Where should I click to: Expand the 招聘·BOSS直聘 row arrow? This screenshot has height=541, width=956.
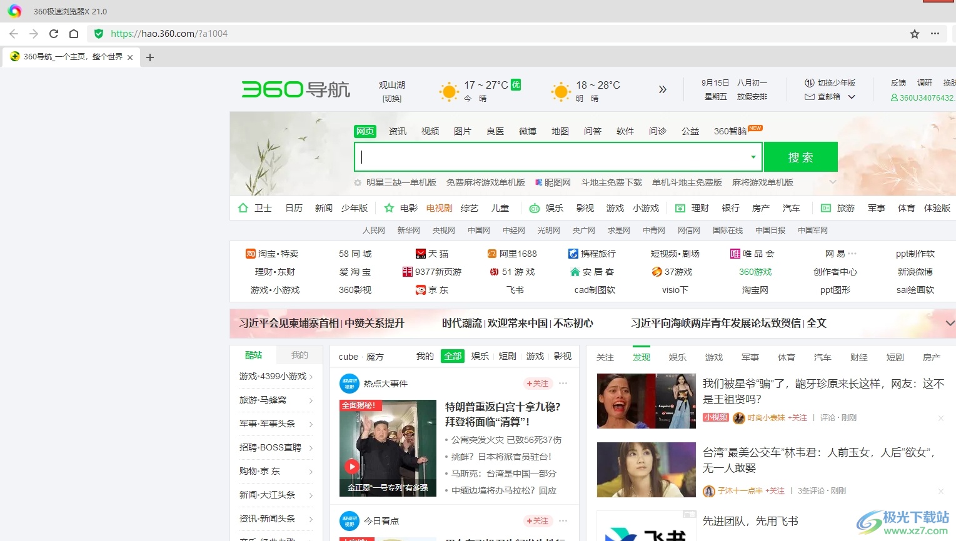tap(311, 448)
